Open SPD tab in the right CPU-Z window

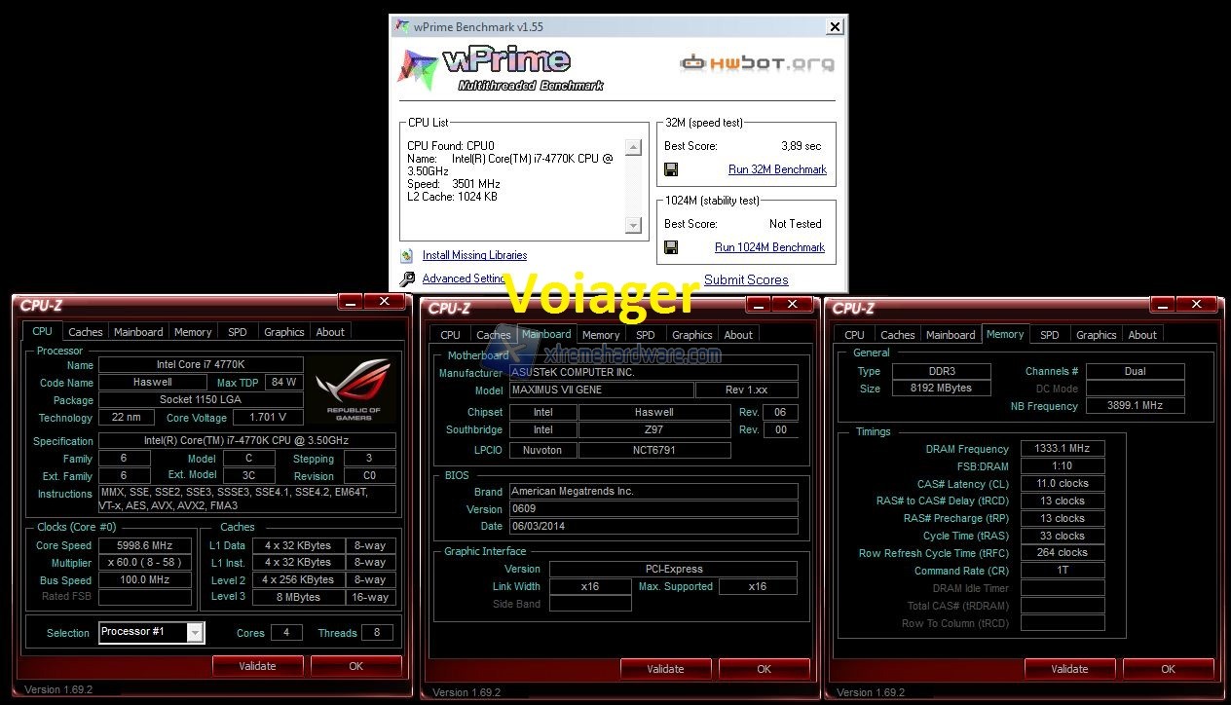(1049, 335)
